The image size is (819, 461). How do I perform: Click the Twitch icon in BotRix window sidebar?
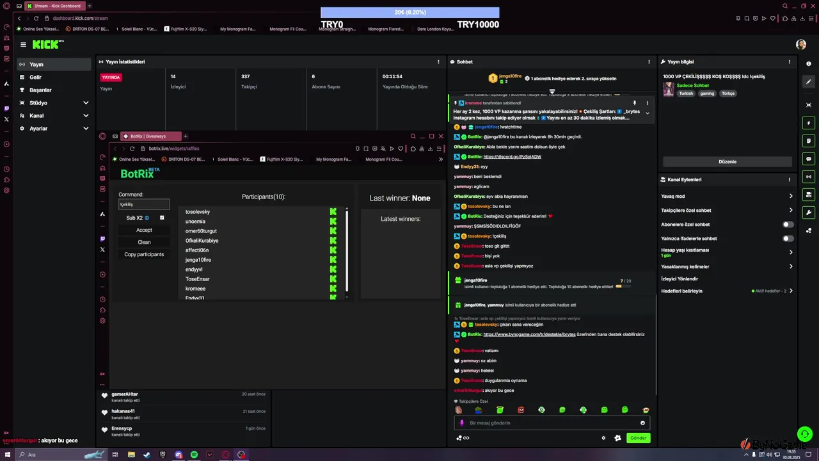click(102, 239)
